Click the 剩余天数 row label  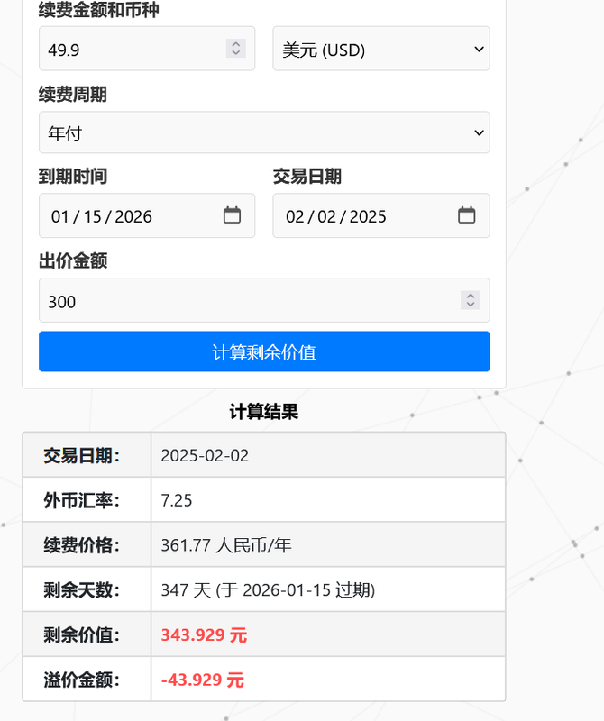pos(81,590)
